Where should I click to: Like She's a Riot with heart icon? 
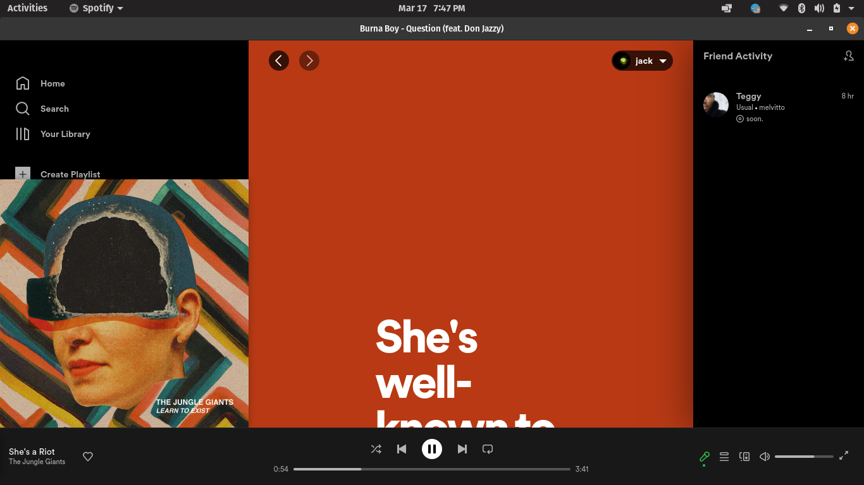coord(88,457)
